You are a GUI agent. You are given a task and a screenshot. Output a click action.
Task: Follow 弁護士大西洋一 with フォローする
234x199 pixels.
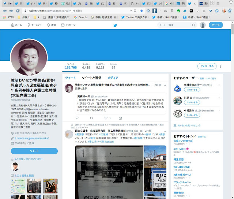pyautogui.click(x=192, y=90)
